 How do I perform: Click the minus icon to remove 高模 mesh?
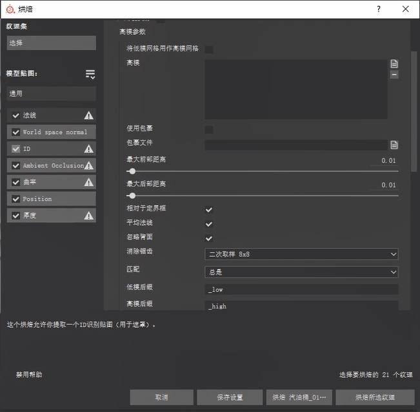[394, 75]
